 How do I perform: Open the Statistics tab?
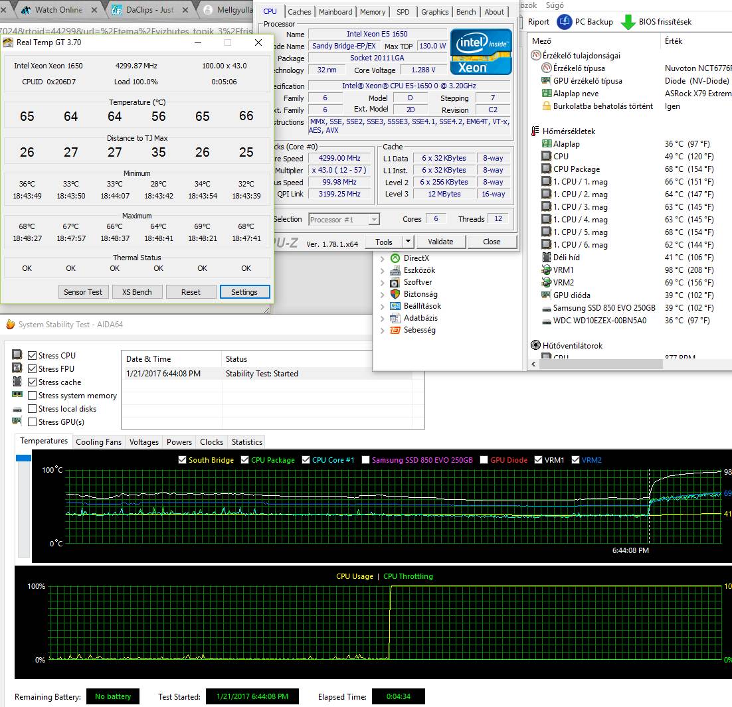point(246,441)
